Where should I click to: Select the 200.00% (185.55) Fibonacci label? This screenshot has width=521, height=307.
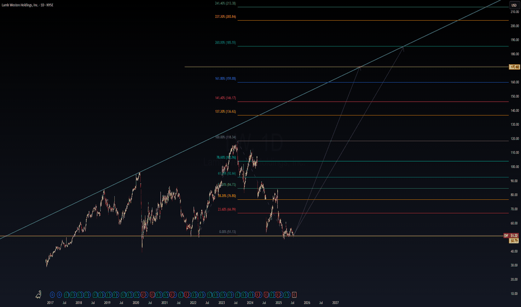click(225, 42)
